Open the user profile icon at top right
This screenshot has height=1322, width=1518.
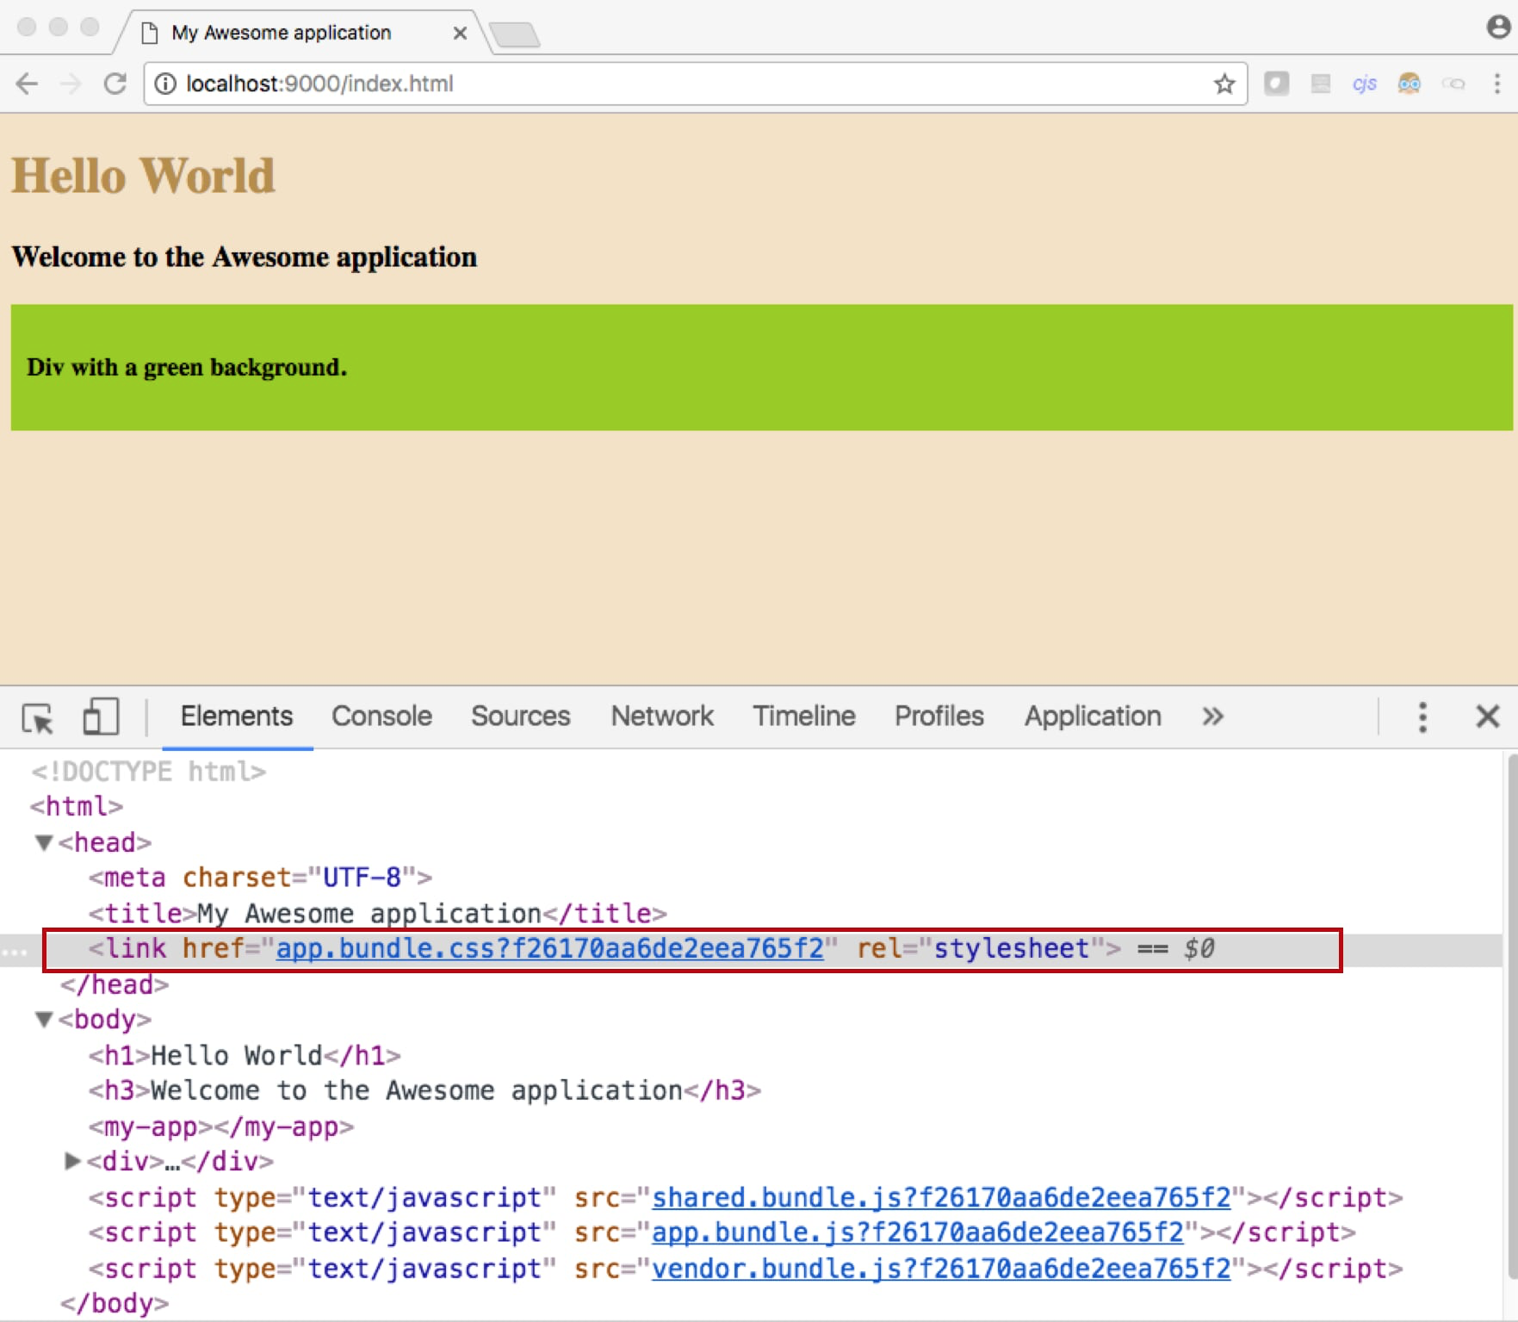pos(1498,28)
